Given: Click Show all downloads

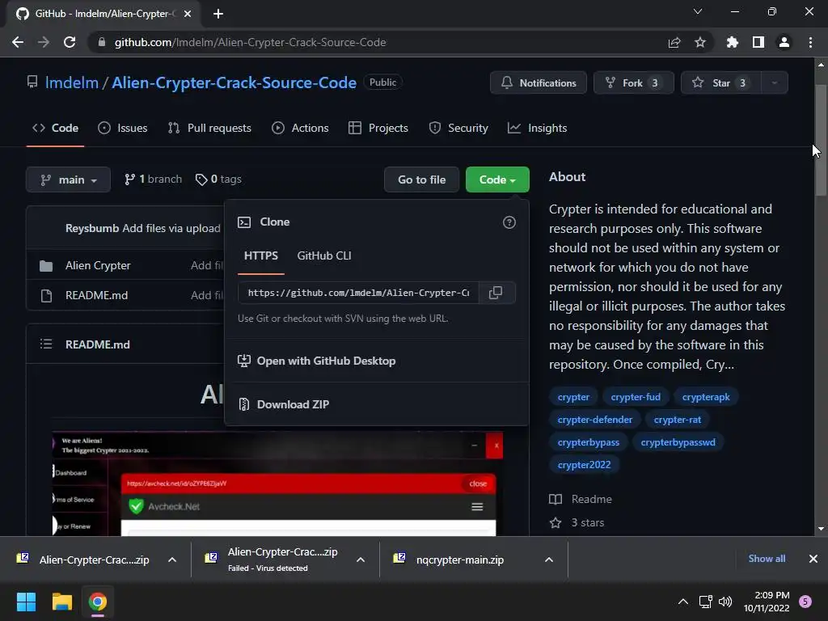Looking at the screenshot, I should click(767, 559).
